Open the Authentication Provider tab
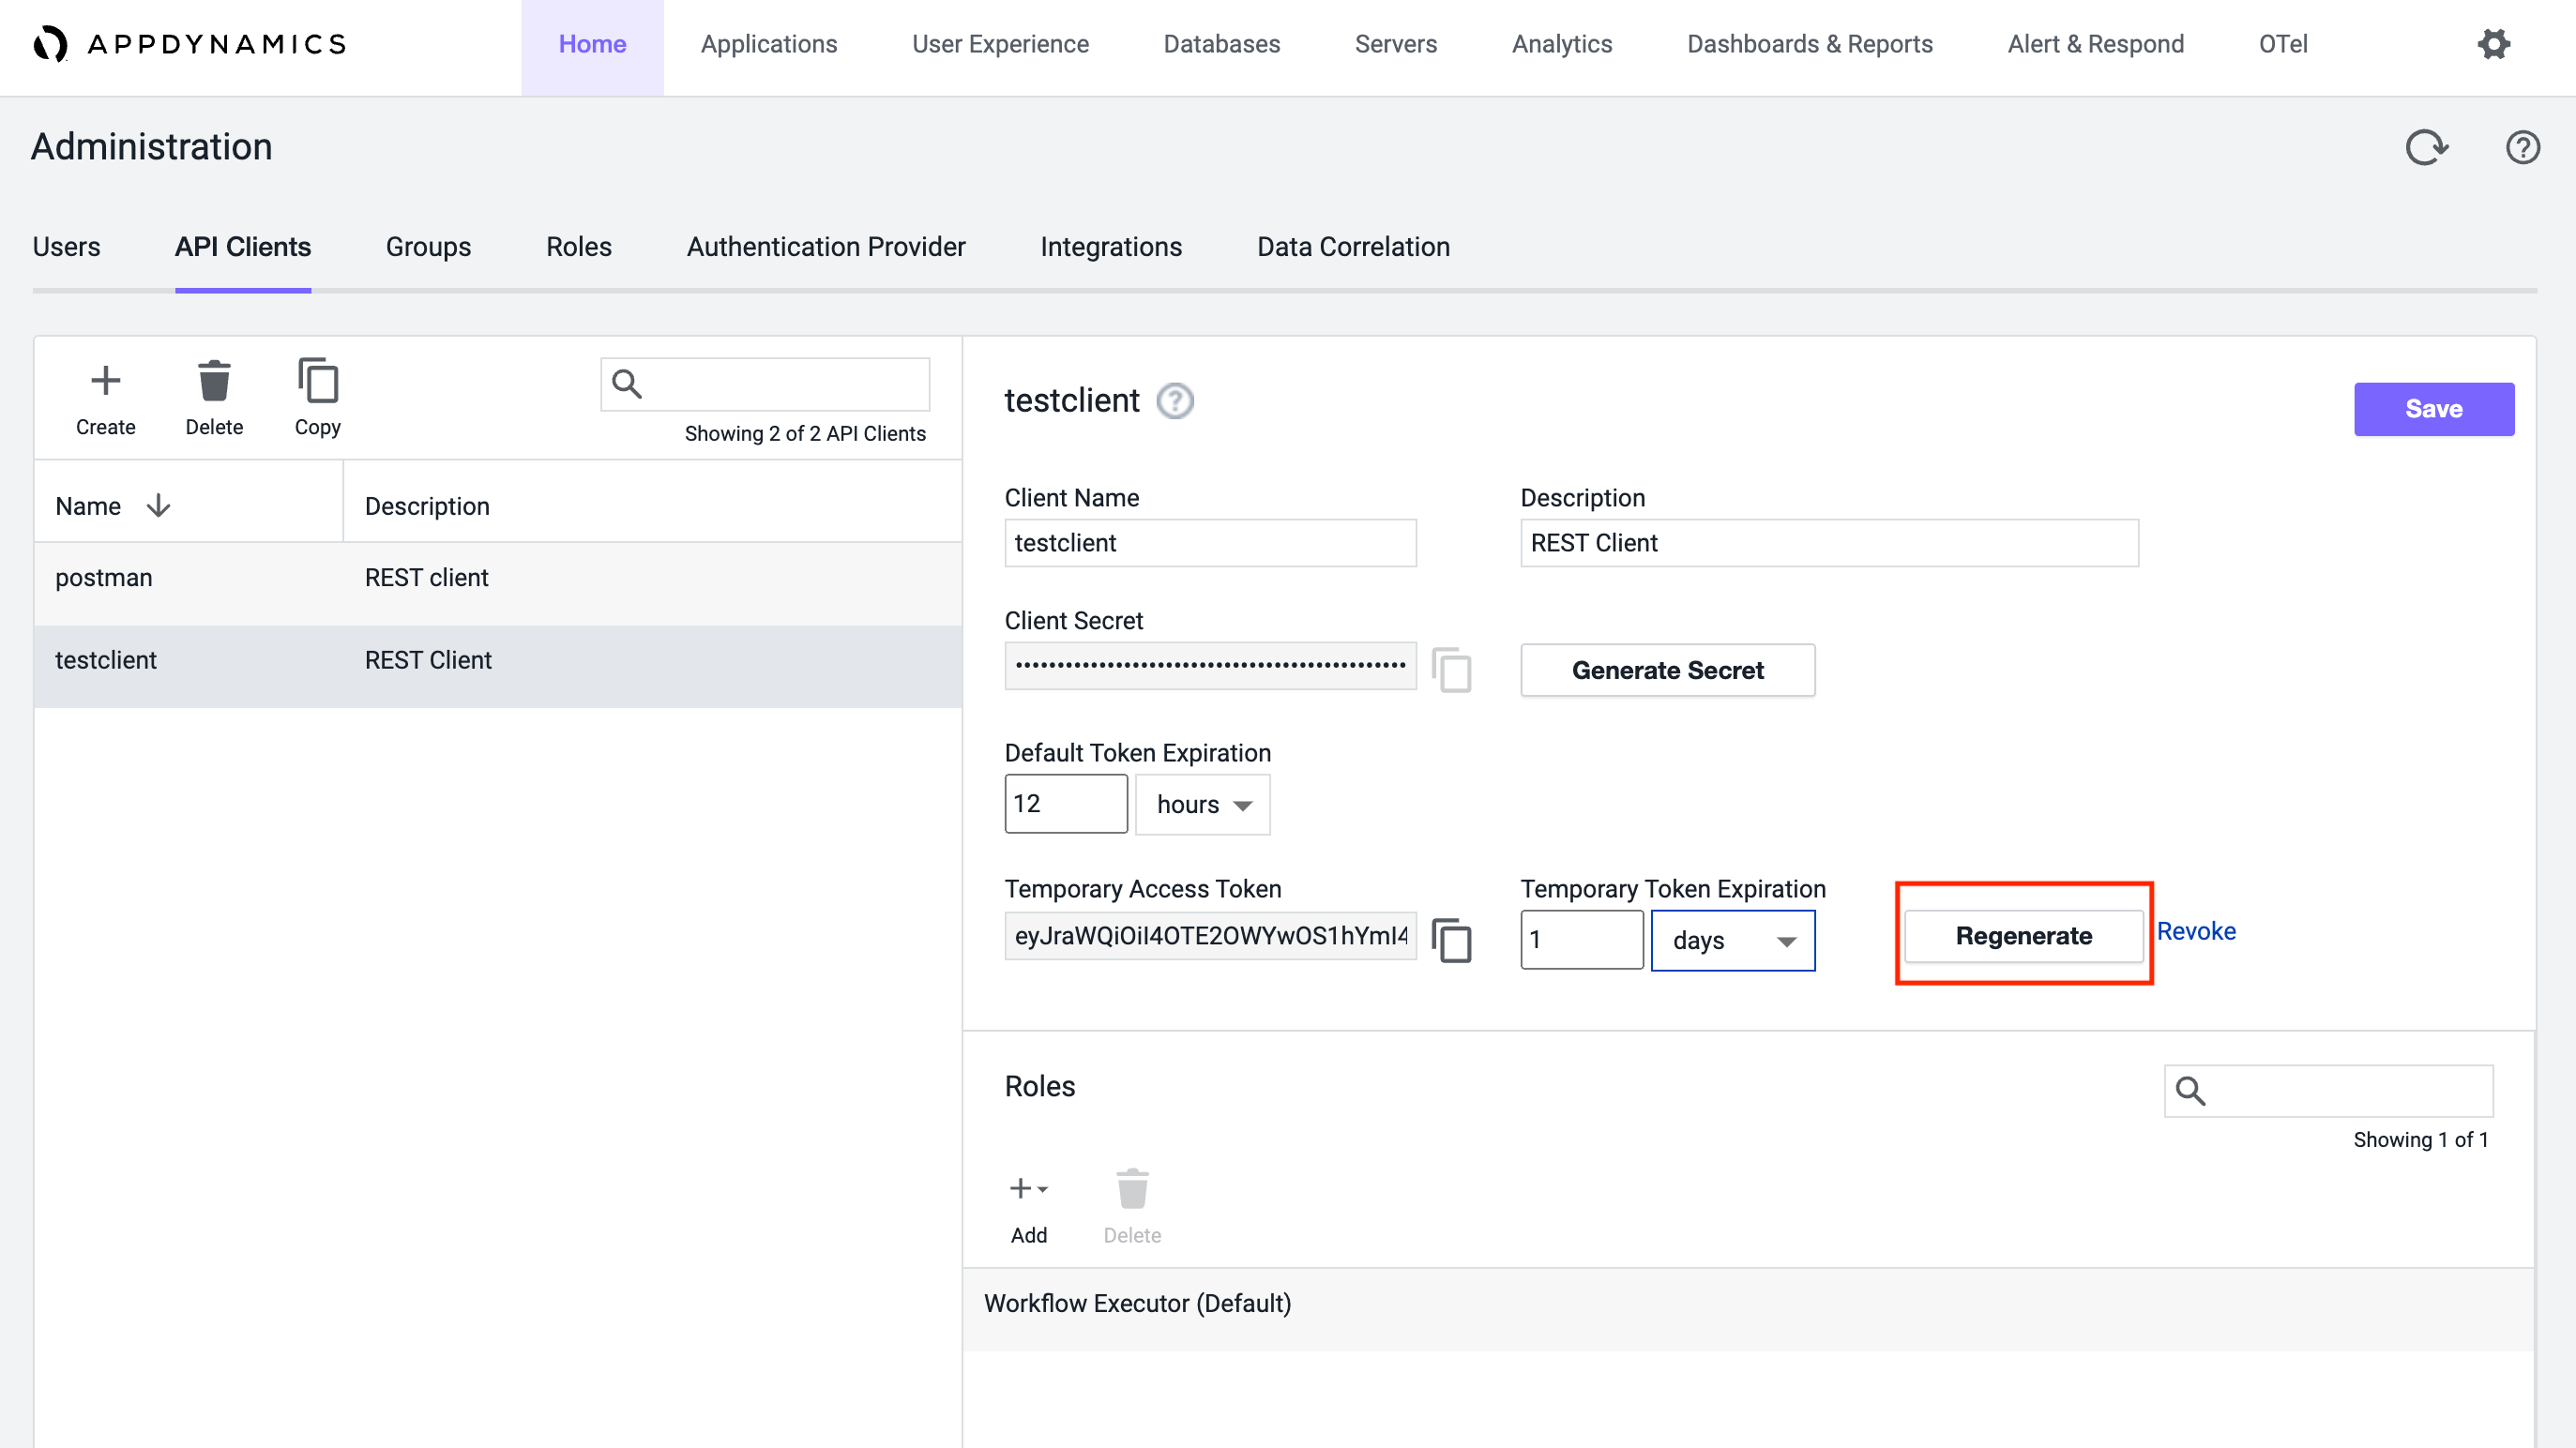The image size is (2576, 1448). click(826, 247)
